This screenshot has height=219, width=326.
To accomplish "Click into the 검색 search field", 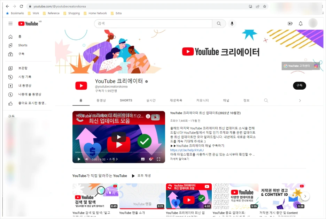I will [153, 23].
